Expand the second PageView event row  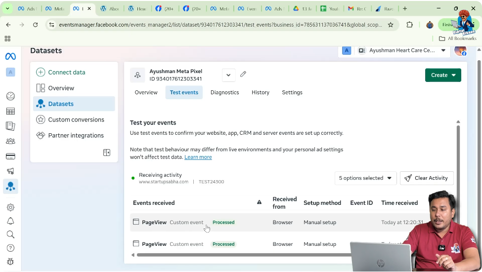pyautogui.click(x=240, y=244)
